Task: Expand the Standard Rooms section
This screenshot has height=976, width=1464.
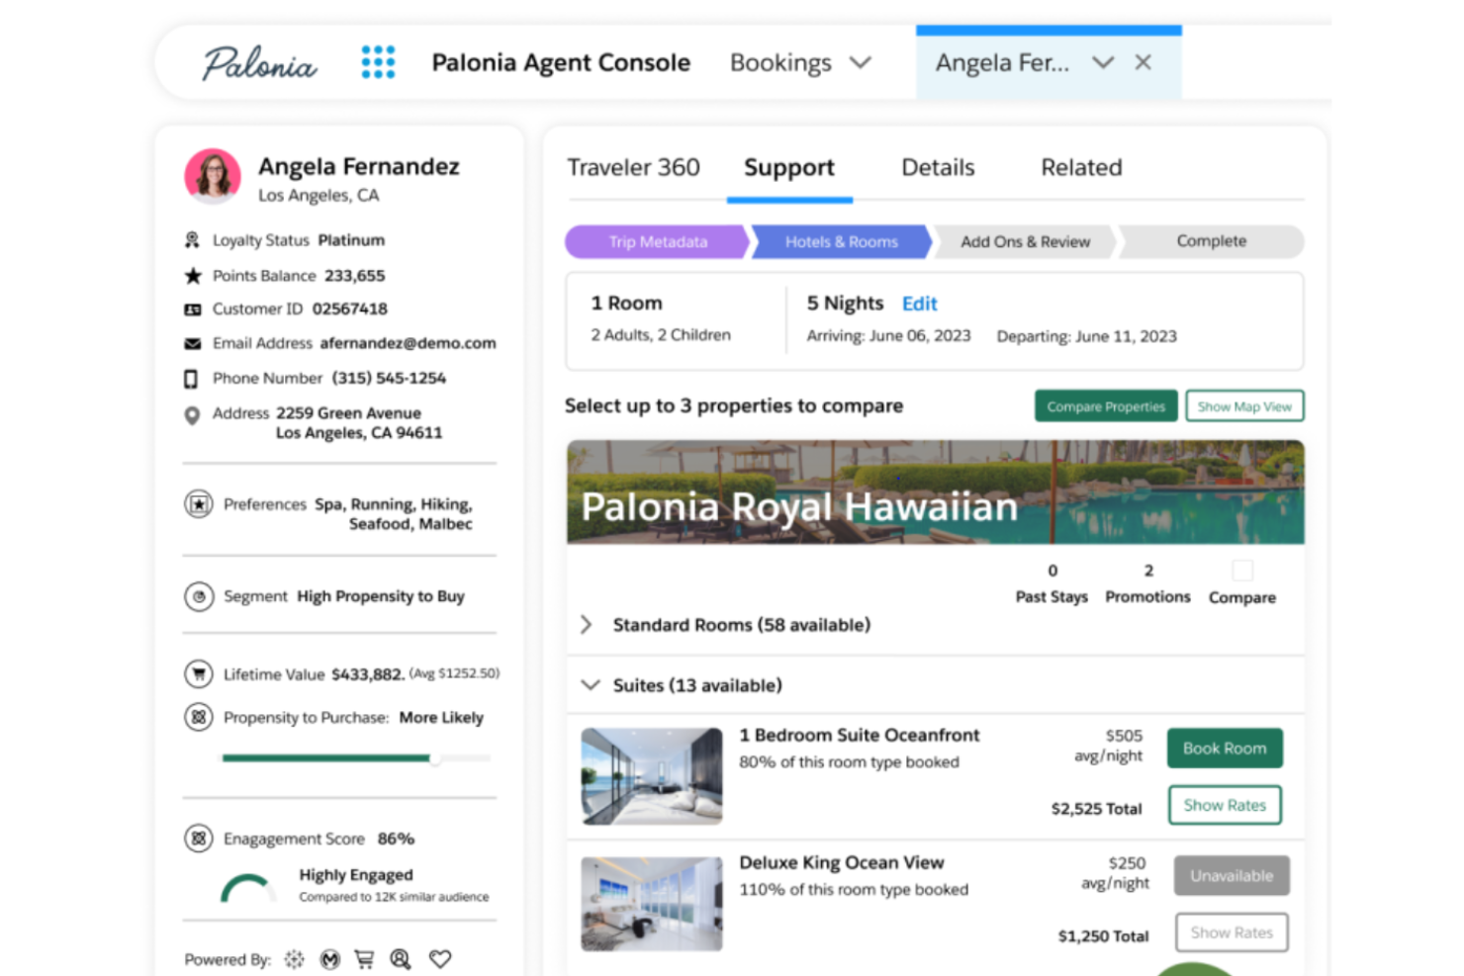Action: tap(586, 624)
